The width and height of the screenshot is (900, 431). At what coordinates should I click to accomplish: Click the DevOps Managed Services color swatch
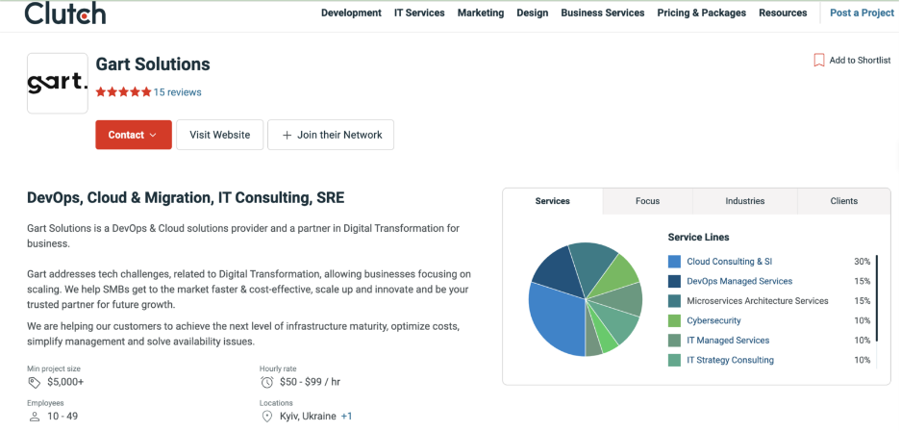pos(674,281)
